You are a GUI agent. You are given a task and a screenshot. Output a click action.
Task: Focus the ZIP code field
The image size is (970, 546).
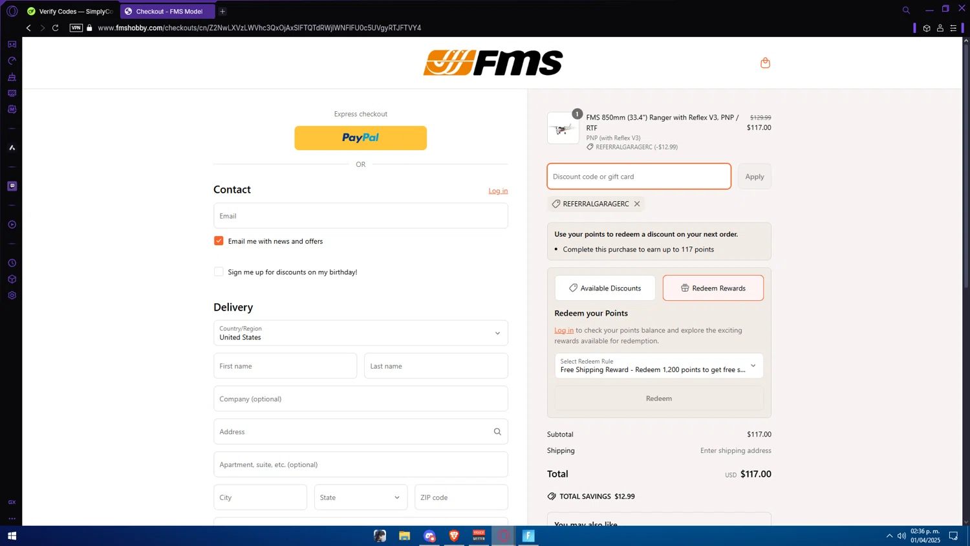[x=461, y=497]
